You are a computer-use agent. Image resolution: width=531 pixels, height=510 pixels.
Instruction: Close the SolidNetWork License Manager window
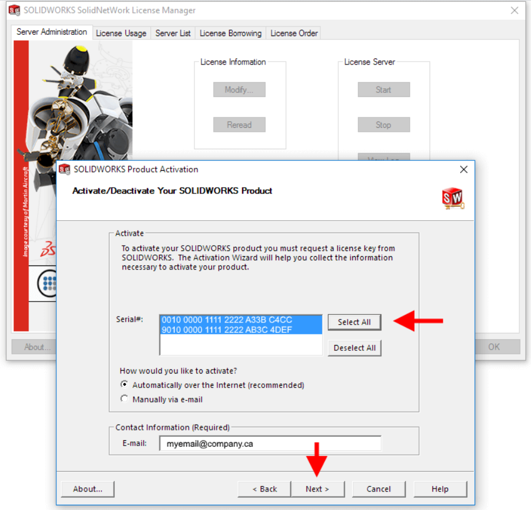click(x=514, y=10)
